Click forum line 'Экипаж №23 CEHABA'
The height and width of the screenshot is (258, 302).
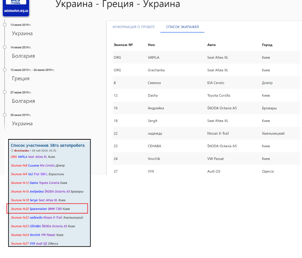pos(43,226)
